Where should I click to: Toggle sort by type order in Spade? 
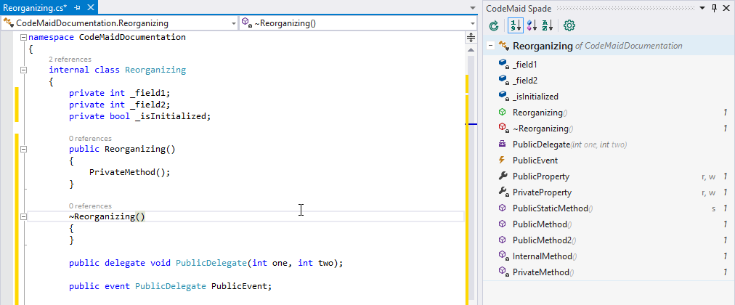532,25
